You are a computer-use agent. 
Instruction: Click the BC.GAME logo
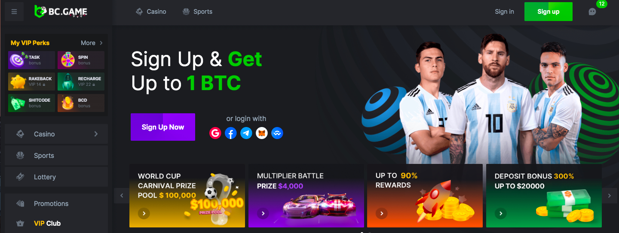click(x=61, y=12)
